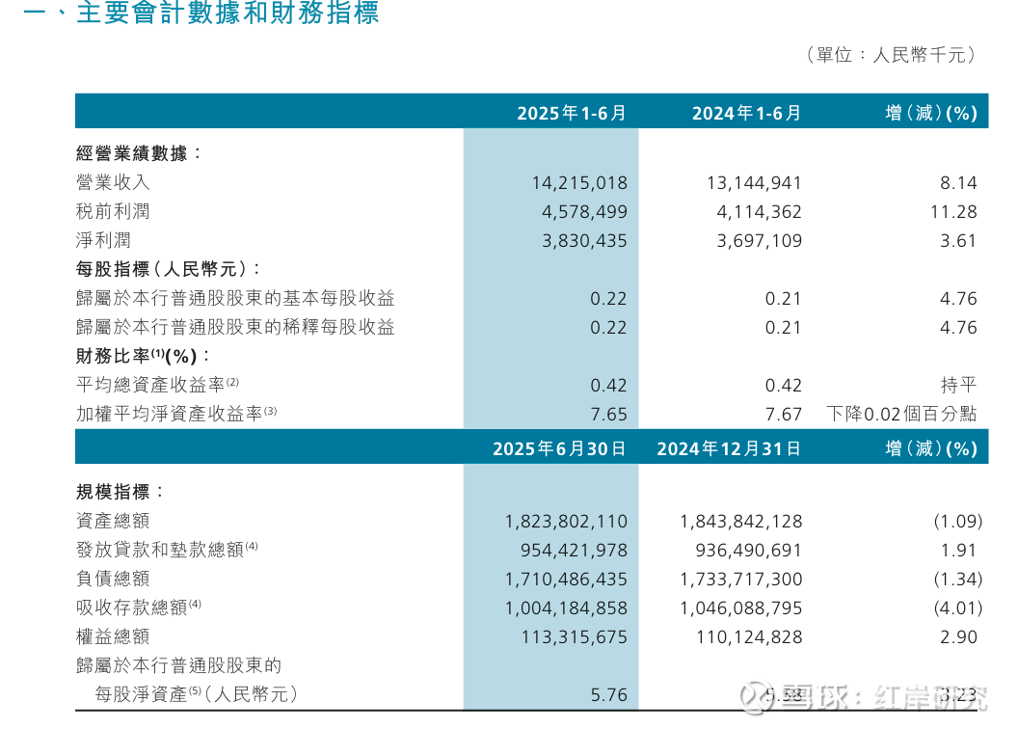
Task: Click the row label 權益總額
Action: coord(113,636)
